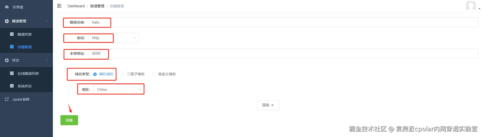Click the 本地地址 input field with 8090

pyautogui.click(x=277, y=53)
